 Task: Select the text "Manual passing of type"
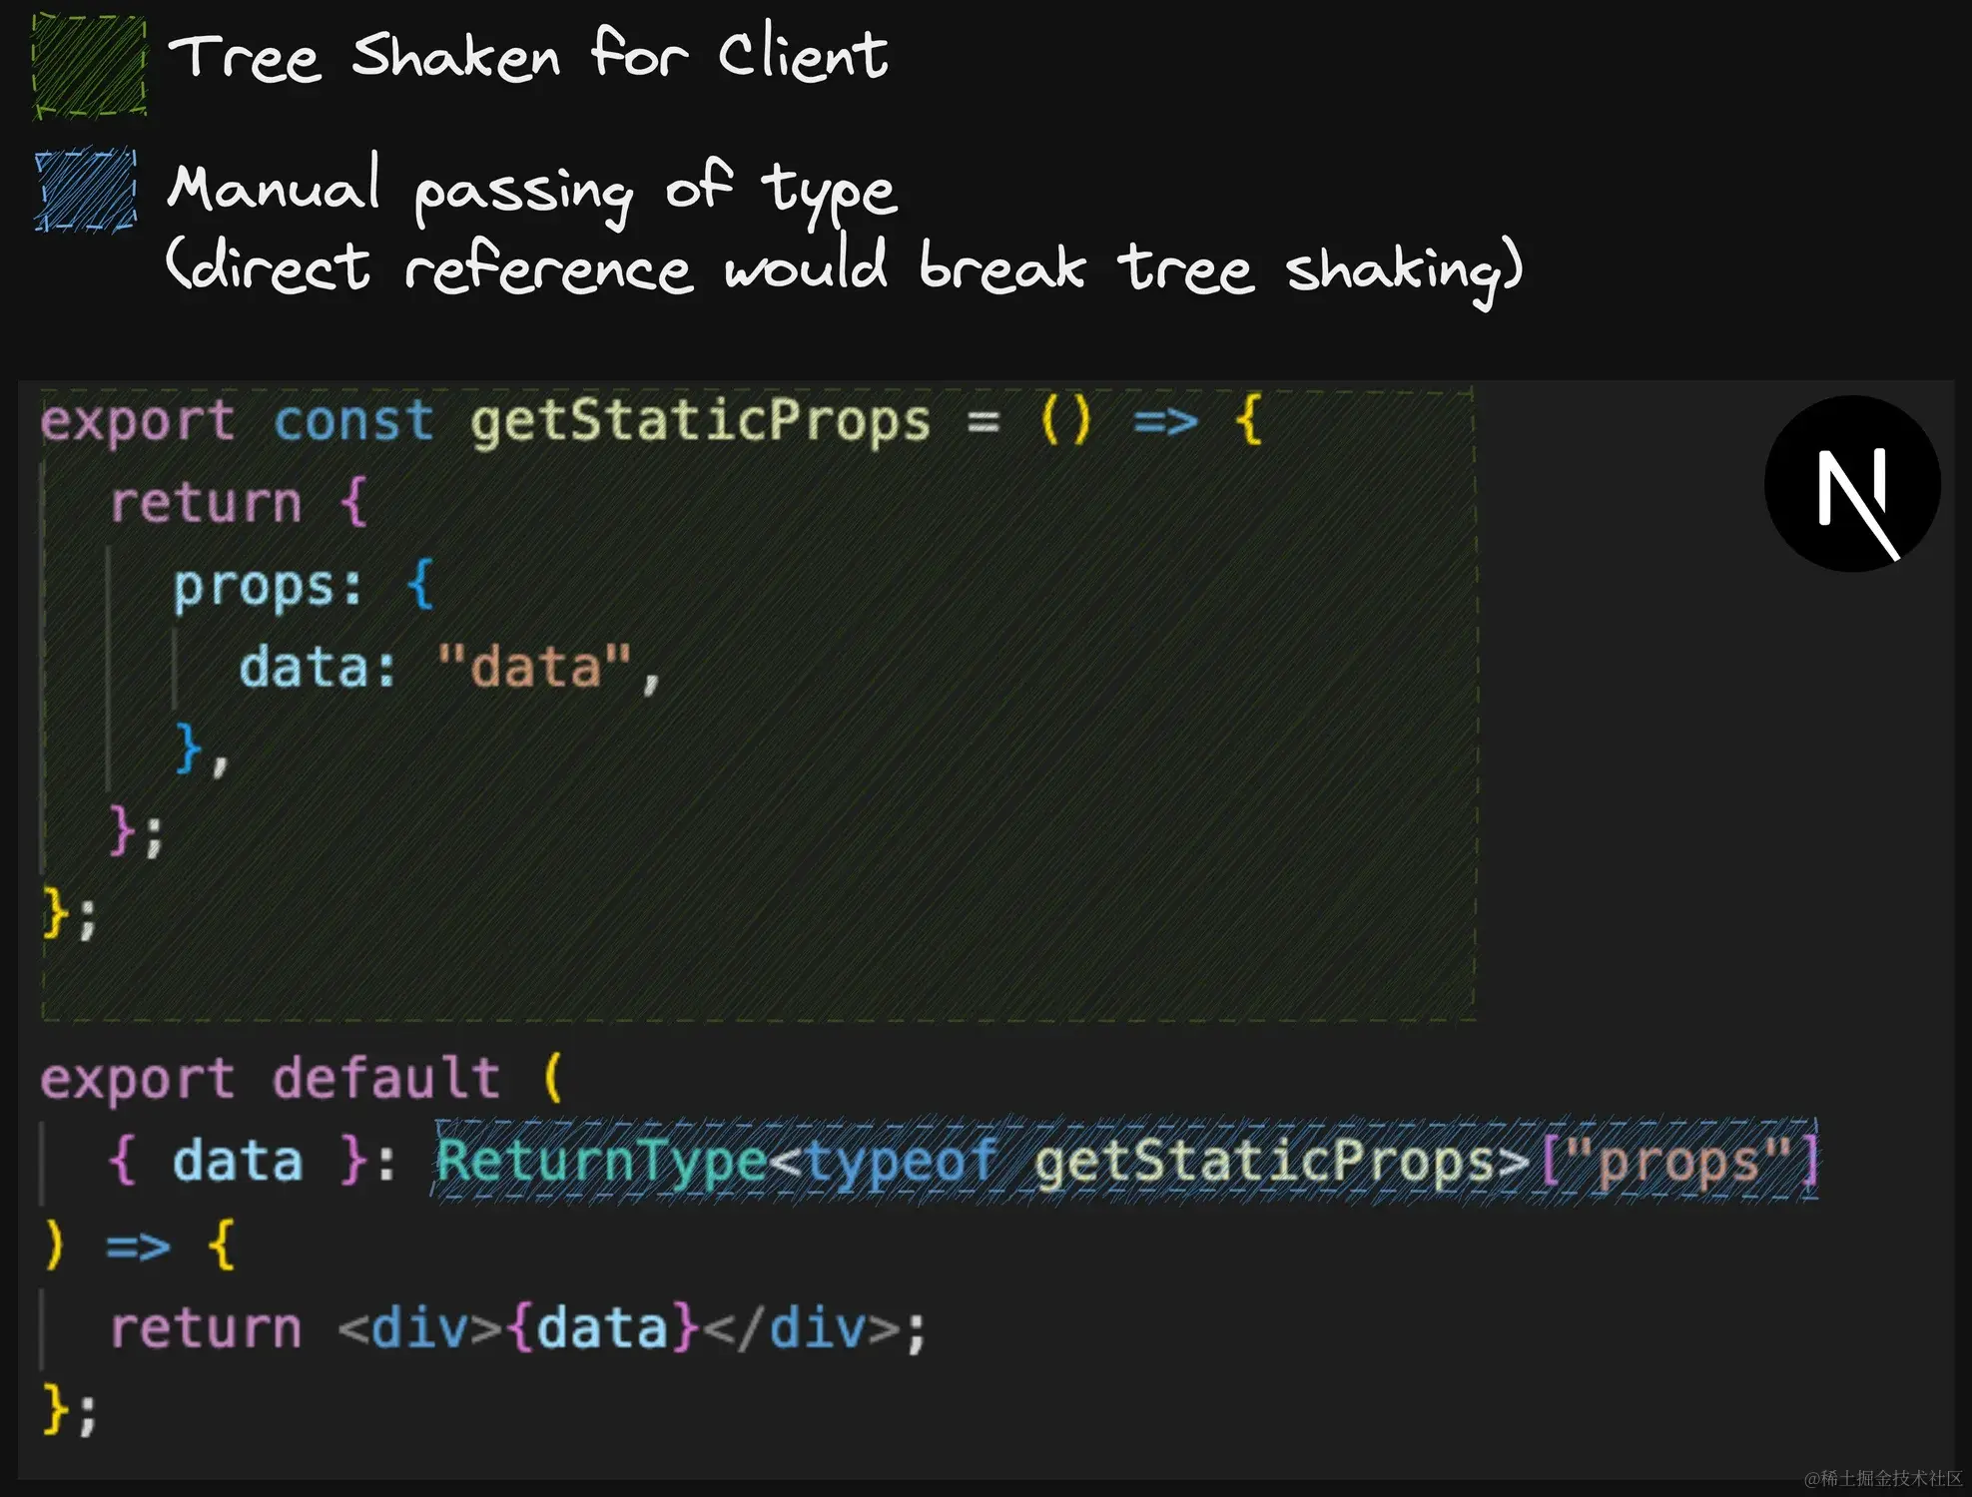coord(532,190)
